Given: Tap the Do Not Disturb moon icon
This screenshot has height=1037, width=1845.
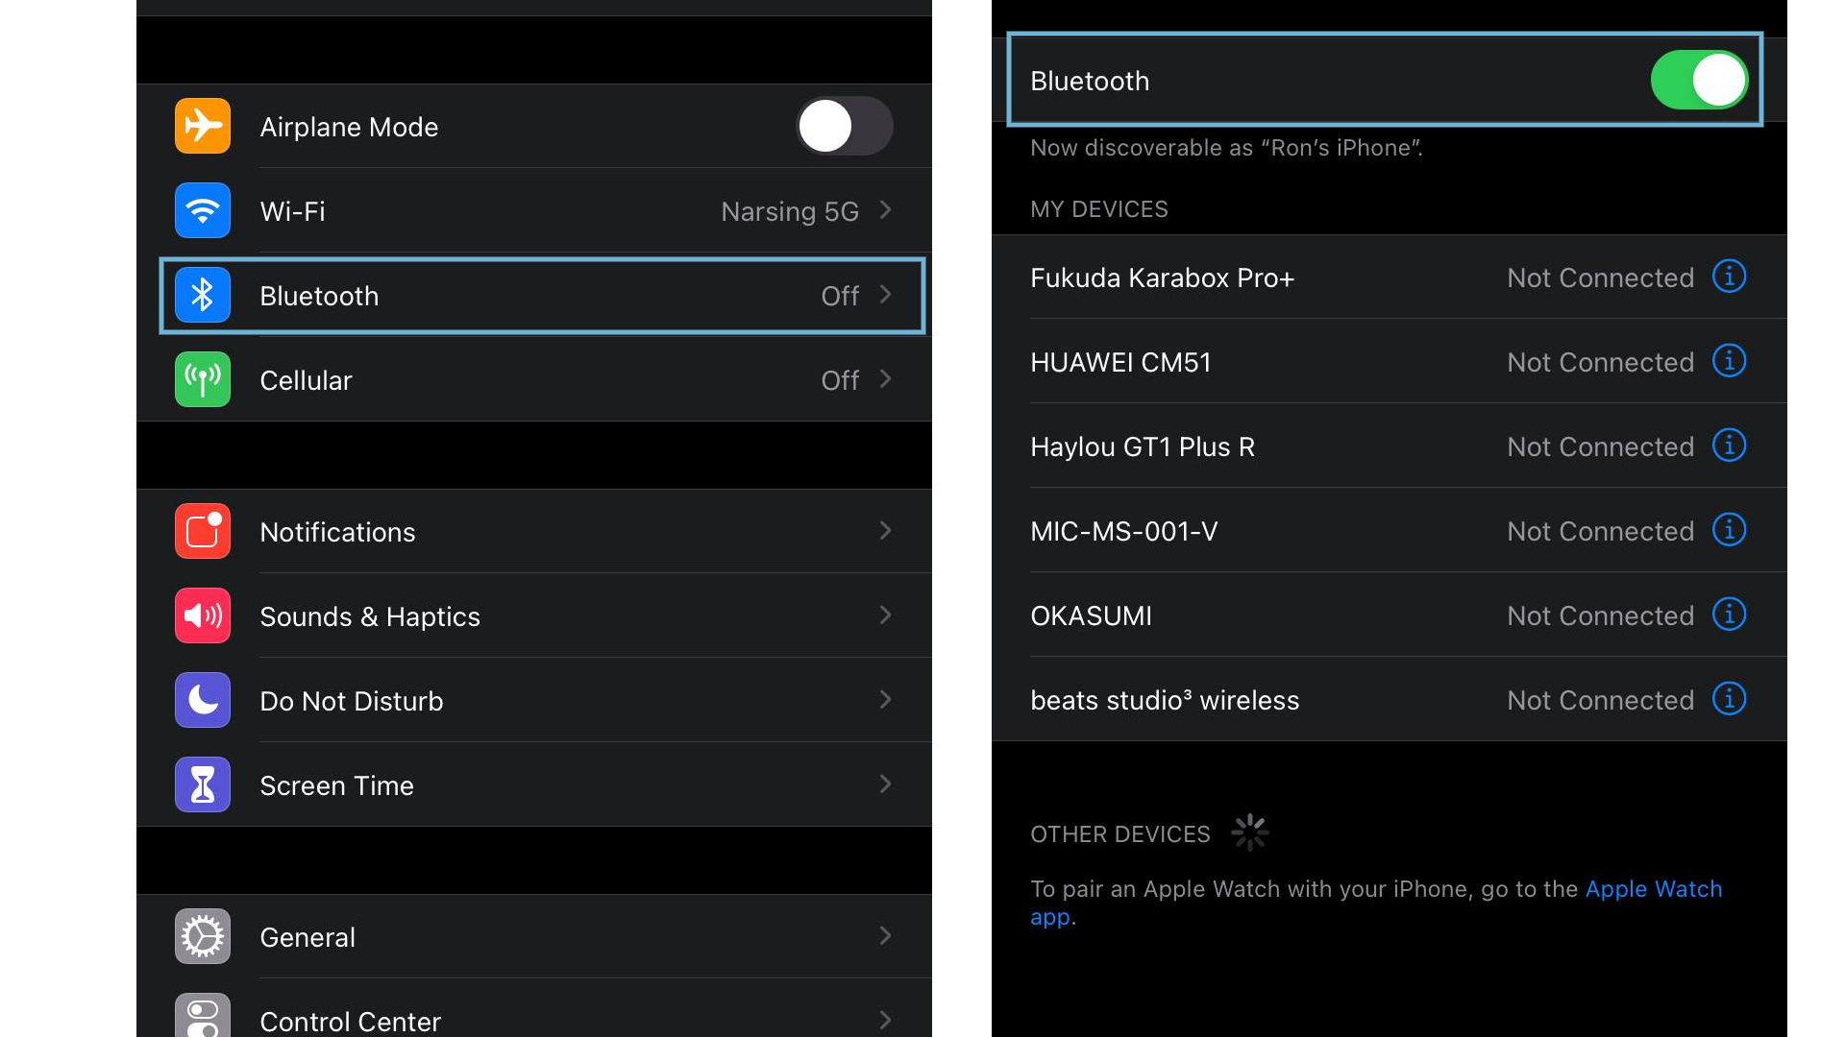Looking at the screenshot, I should pos(203,700).
